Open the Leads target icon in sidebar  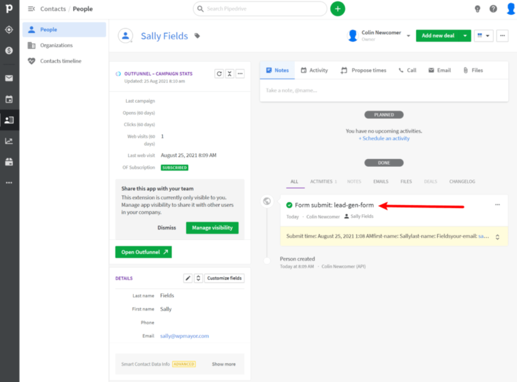tap(9, 30)
